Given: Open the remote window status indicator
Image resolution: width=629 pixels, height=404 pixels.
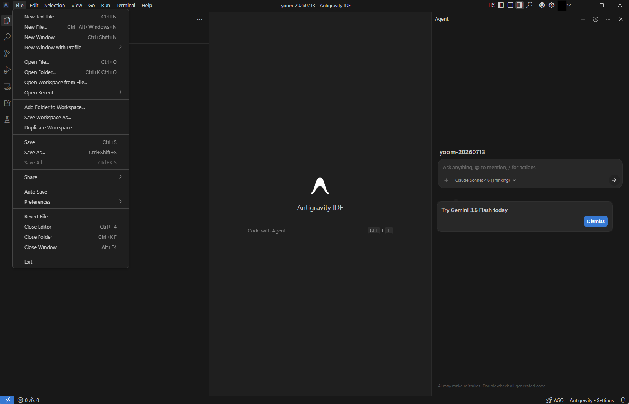Looking at the screenshot, I should (7, 400).
